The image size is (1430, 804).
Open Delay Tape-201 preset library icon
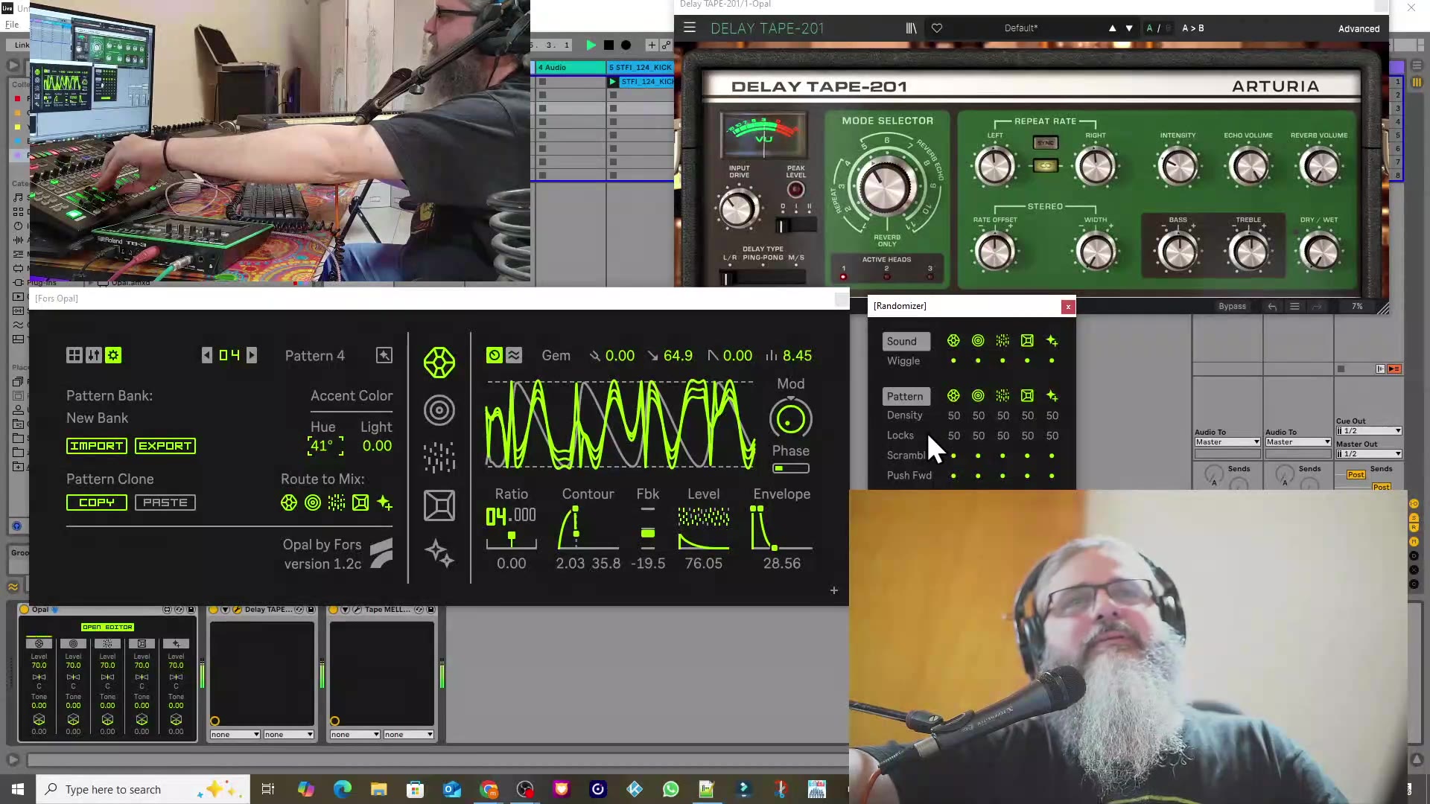coord(911,28)
